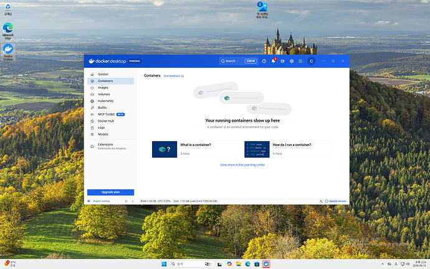The image size is (430, 269).
Task: Open Models section in sidebar
Action: pos(110,134)
